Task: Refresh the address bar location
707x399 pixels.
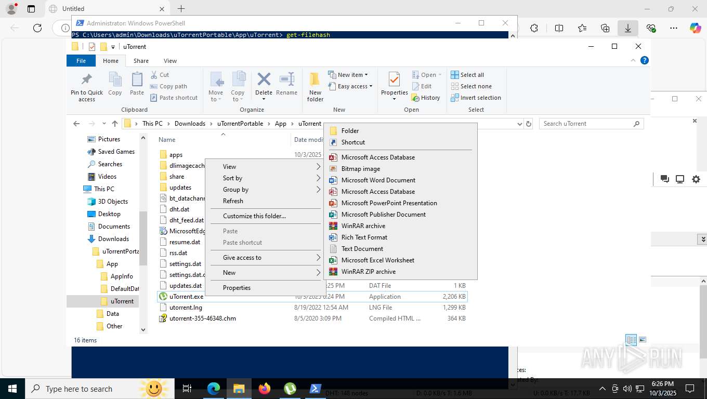Action: click(x=529, y=124)
